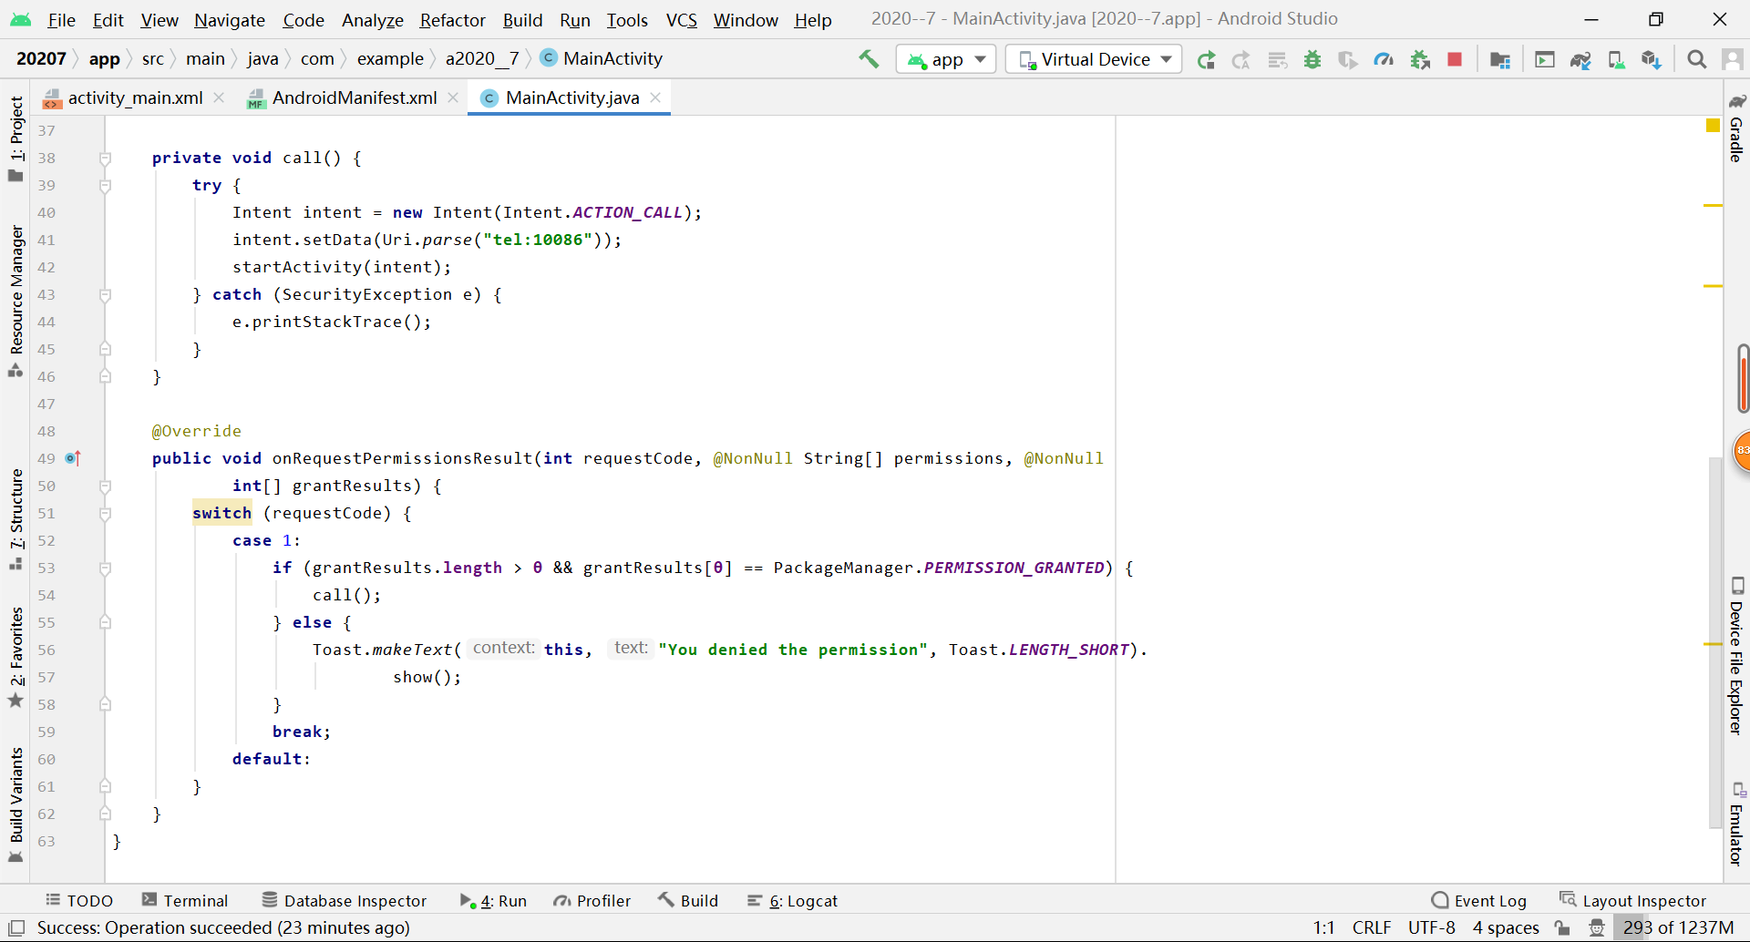The width and height of the screenshot is (1750, 942).
Task: Collapse the switch block fold on line 51
Action: click(105, 514)
